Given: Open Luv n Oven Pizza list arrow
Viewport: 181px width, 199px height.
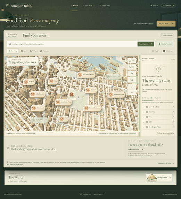Looking at the screenshot, I should coord(173,107).
